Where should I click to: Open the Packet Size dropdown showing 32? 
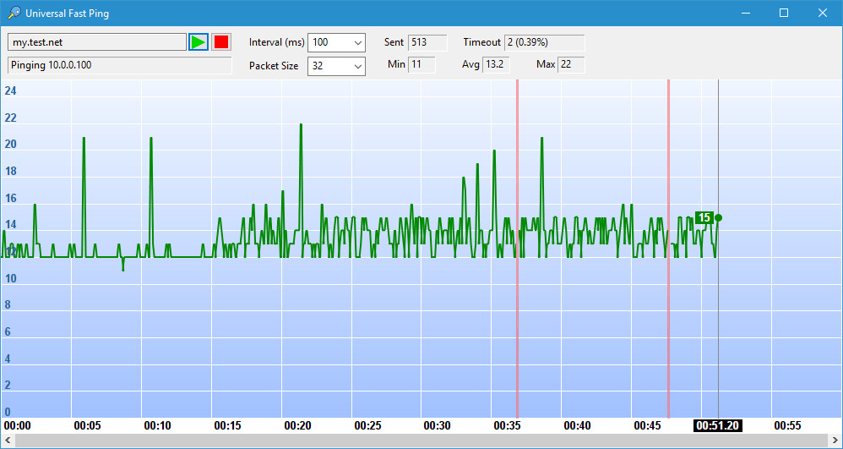(x=336, y=66)
